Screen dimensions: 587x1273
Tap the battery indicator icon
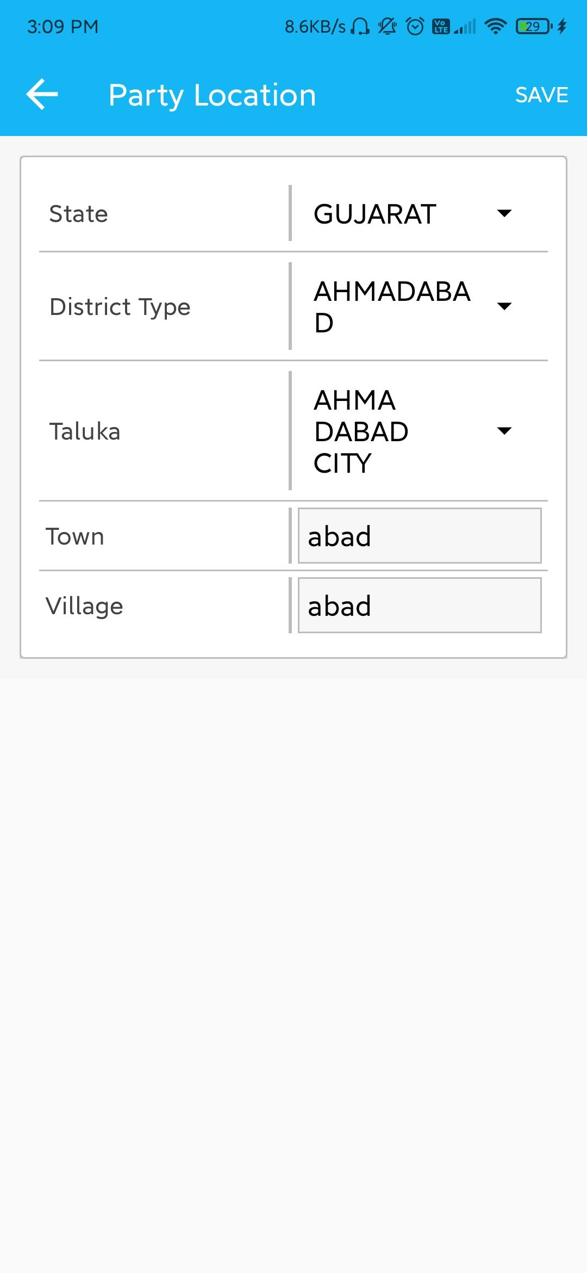click(534, 26)
